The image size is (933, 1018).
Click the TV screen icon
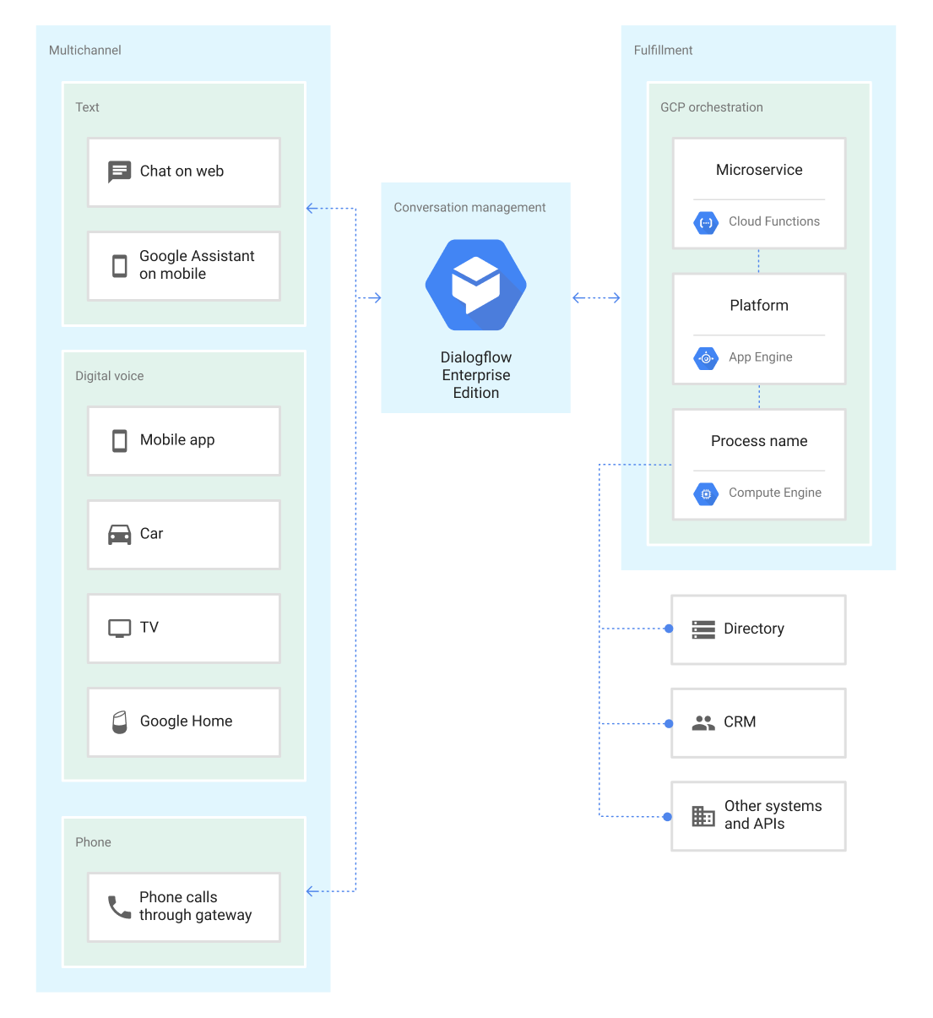pyautogui.click(x=120, y=629)
